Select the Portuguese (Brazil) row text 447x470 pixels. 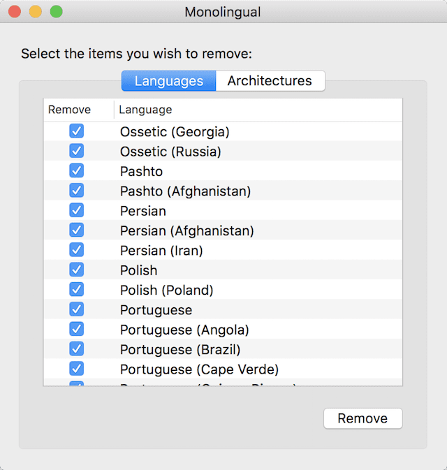point(180,349)
